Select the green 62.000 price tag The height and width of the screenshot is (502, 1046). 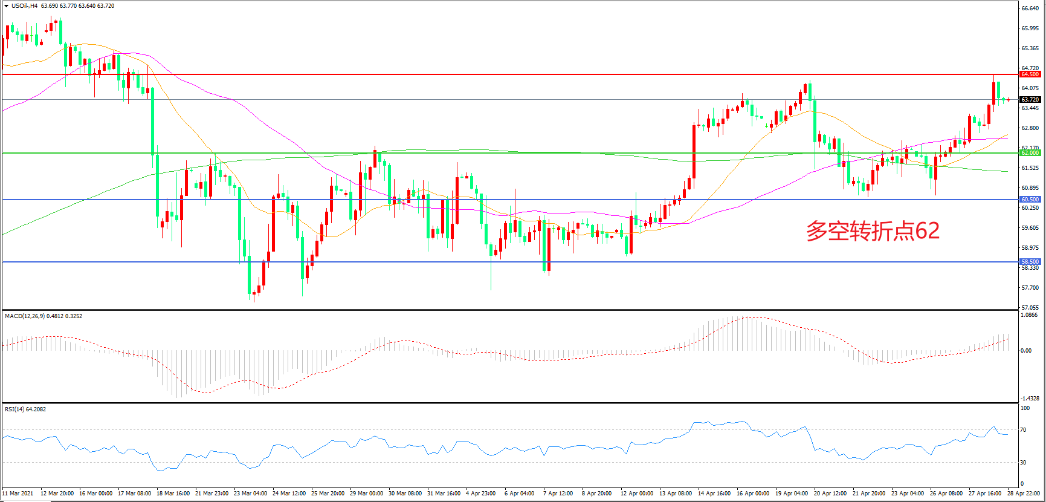[1030, 153]
